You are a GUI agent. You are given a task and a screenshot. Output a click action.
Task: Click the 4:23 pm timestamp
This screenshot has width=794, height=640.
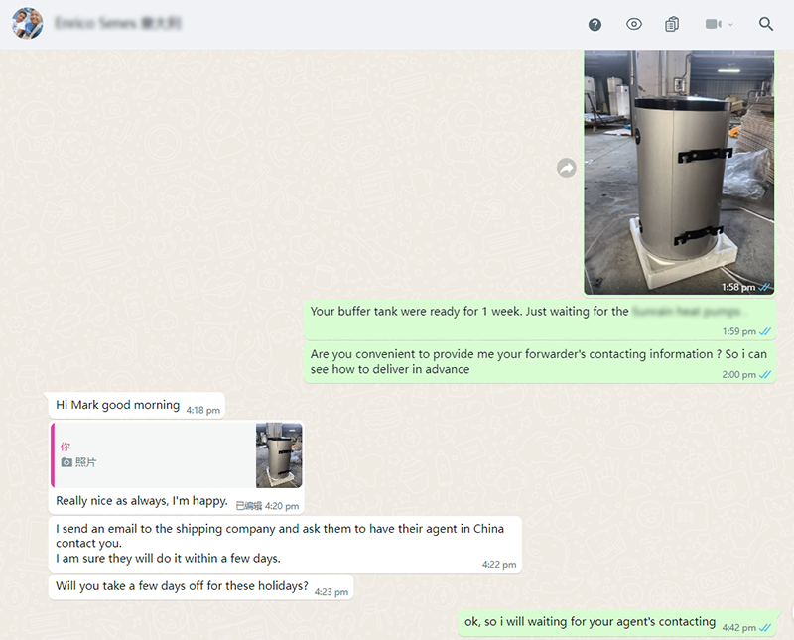click(x=331, y=592)
